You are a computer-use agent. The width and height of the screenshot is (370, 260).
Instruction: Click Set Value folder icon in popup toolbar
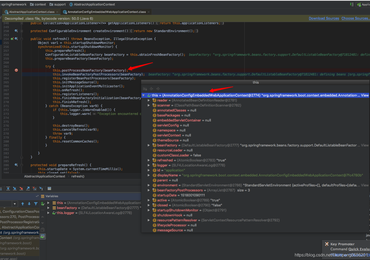(145, 89)
